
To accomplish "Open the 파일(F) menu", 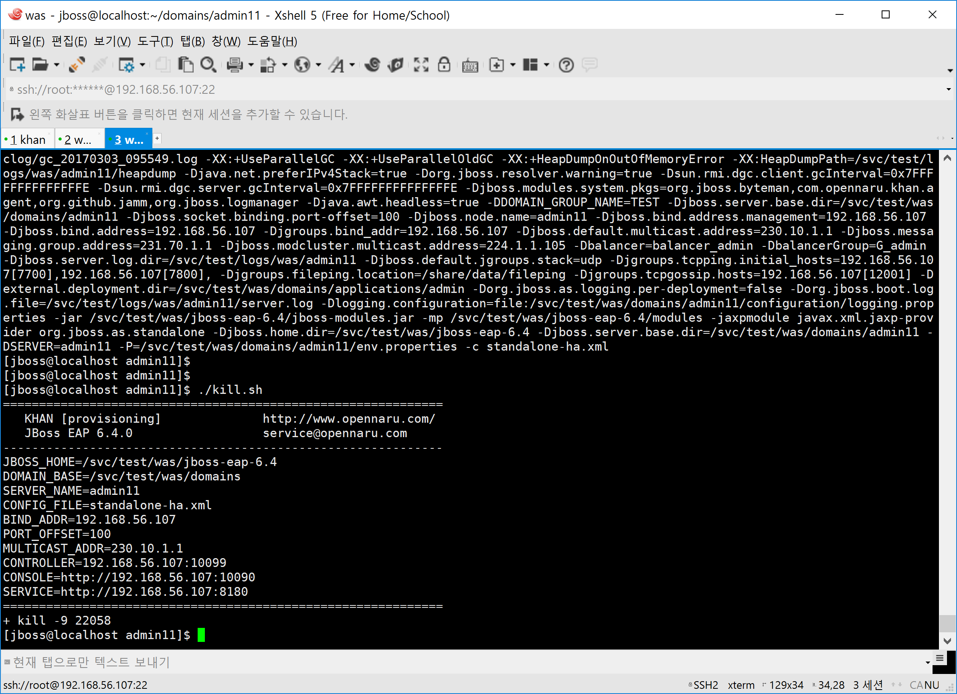I will pos(26,41).
